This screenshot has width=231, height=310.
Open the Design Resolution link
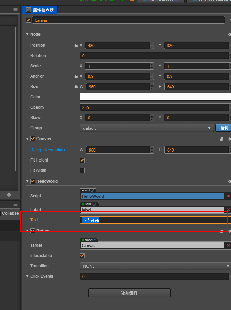pyautogui.click(x=47, y=150)
